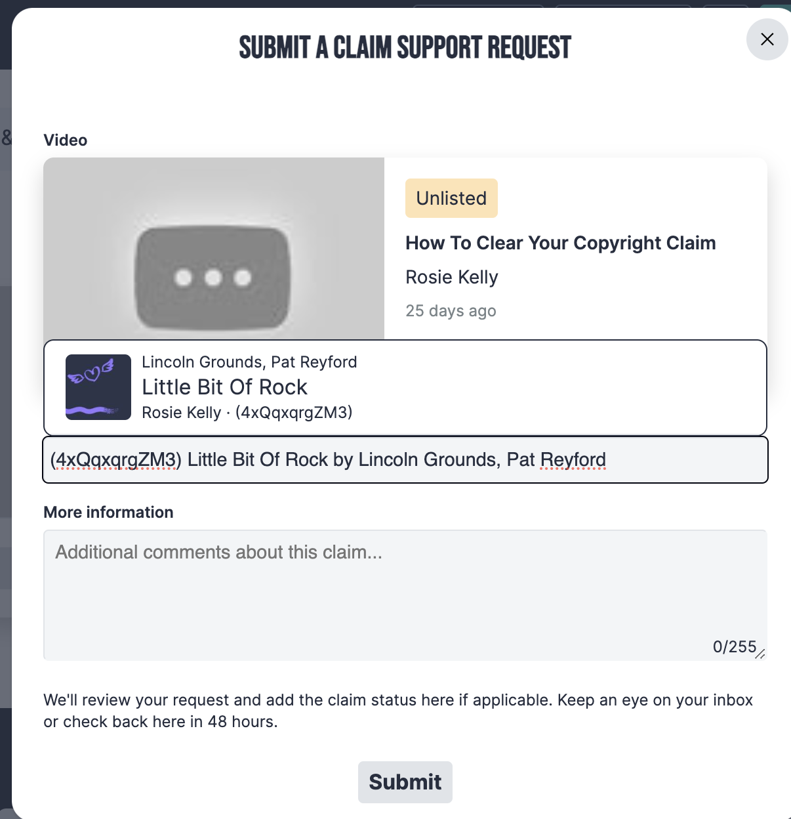Viewport: 791px width, 819px height.
Task: Select the track identifier 4xQqxqrgZM3
Action: (294, 412)
